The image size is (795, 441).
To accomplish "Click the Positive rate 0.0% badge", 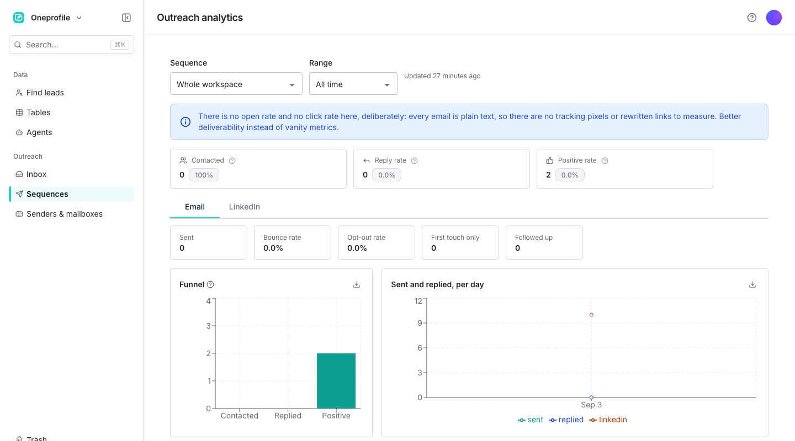I will click(570, 175).
